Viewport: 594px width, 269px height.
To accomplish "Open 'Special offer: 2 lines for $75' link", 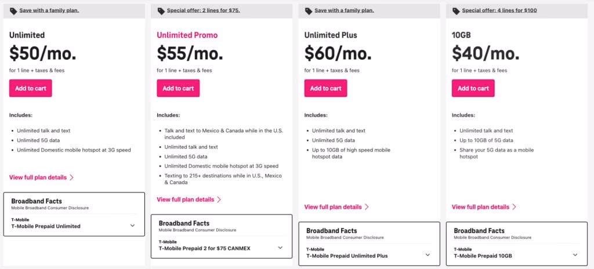I will (203, 10).
